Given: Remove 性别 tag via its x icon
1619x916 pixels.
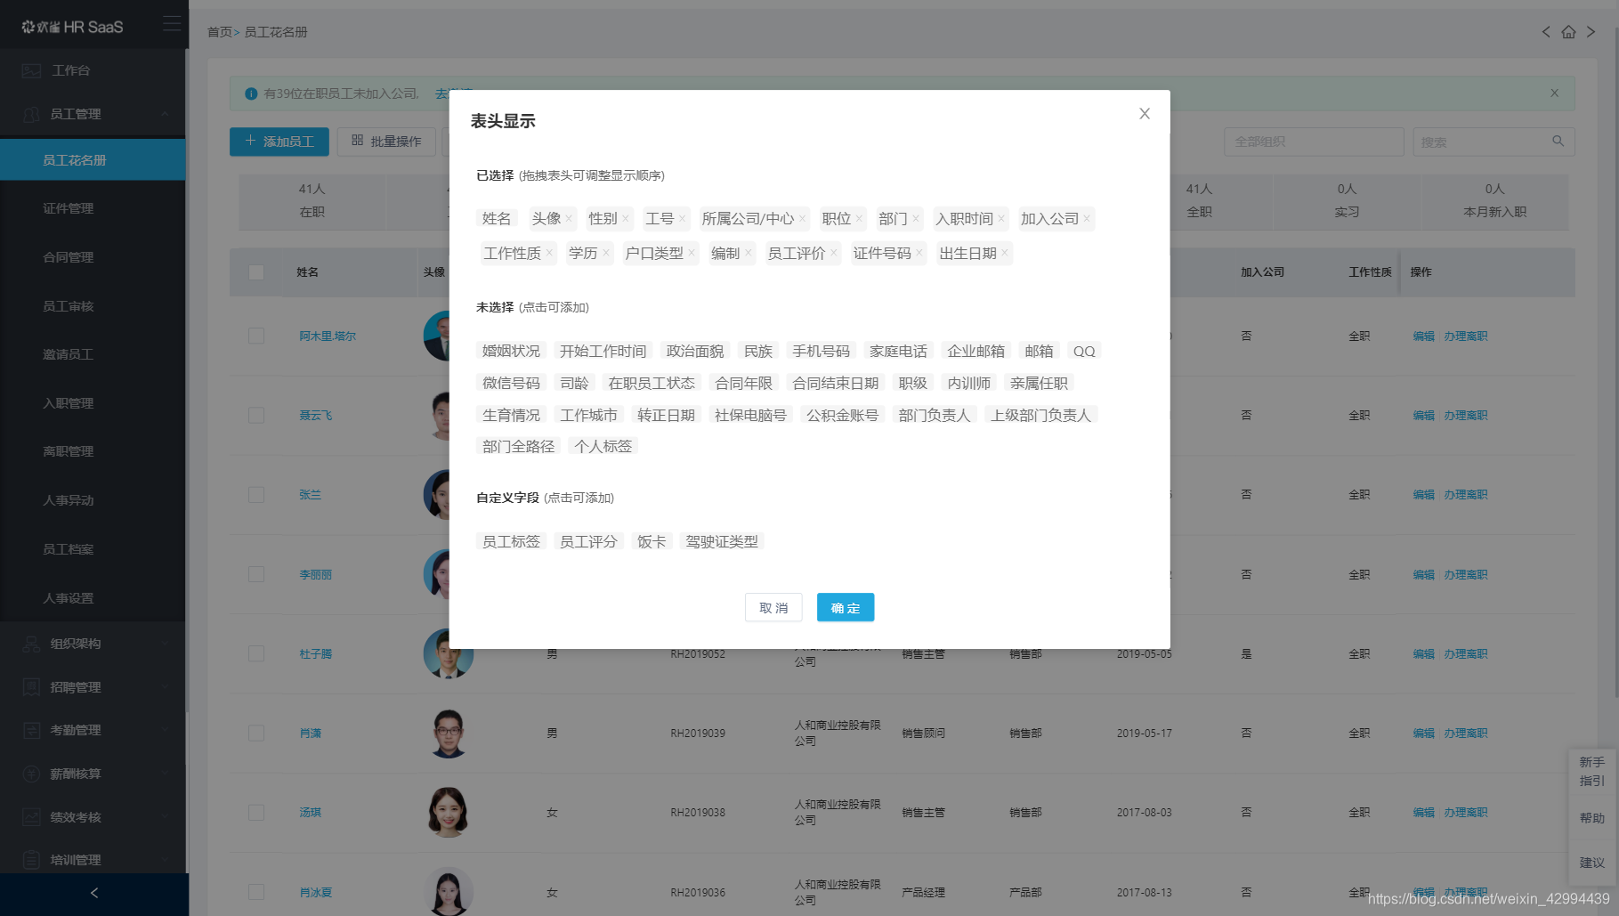Looking at the screenshot, I should click(x=626, y=219).
